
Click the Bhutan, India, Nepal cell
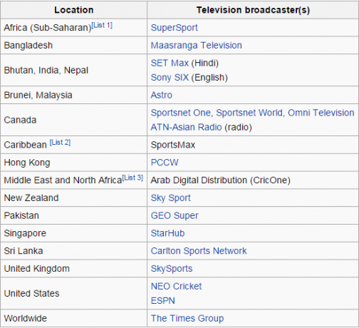coord(74,71)
